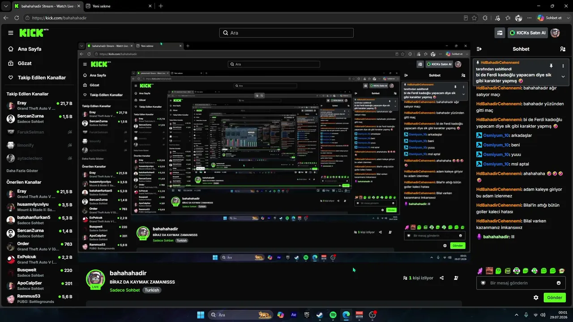Viewport: 573px width, 322px height.
Task: Open Spotify from the taskbar
Action: point(333,315)
